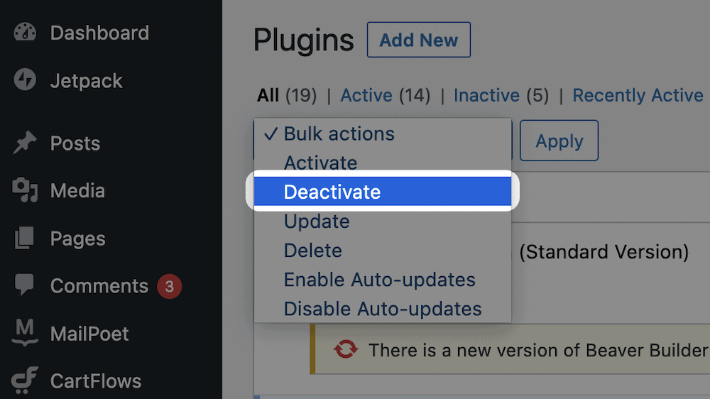Open the Comments badge showing 3
710x399 pixels.
coord(170,286)
